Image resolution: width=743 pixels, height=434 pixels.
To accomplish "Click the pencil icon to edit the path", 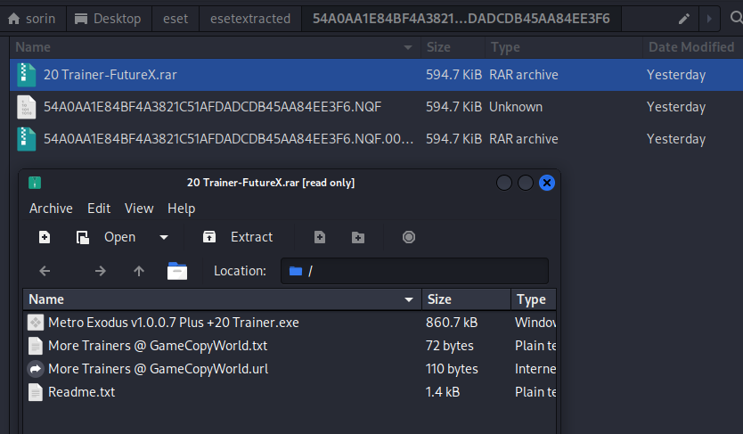I will (684, 19).
